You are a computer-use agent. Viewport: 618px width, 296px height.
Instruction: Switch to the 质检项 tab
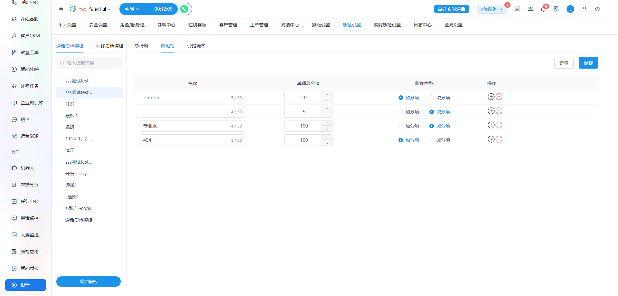click(x=141, y=46)
